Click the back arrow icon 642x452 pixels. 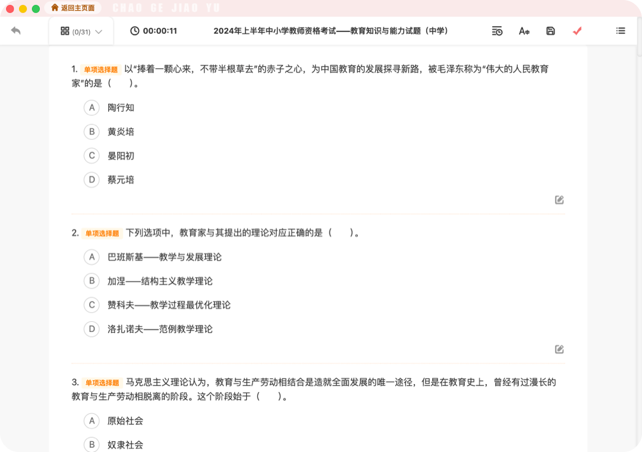coord(15,31)
